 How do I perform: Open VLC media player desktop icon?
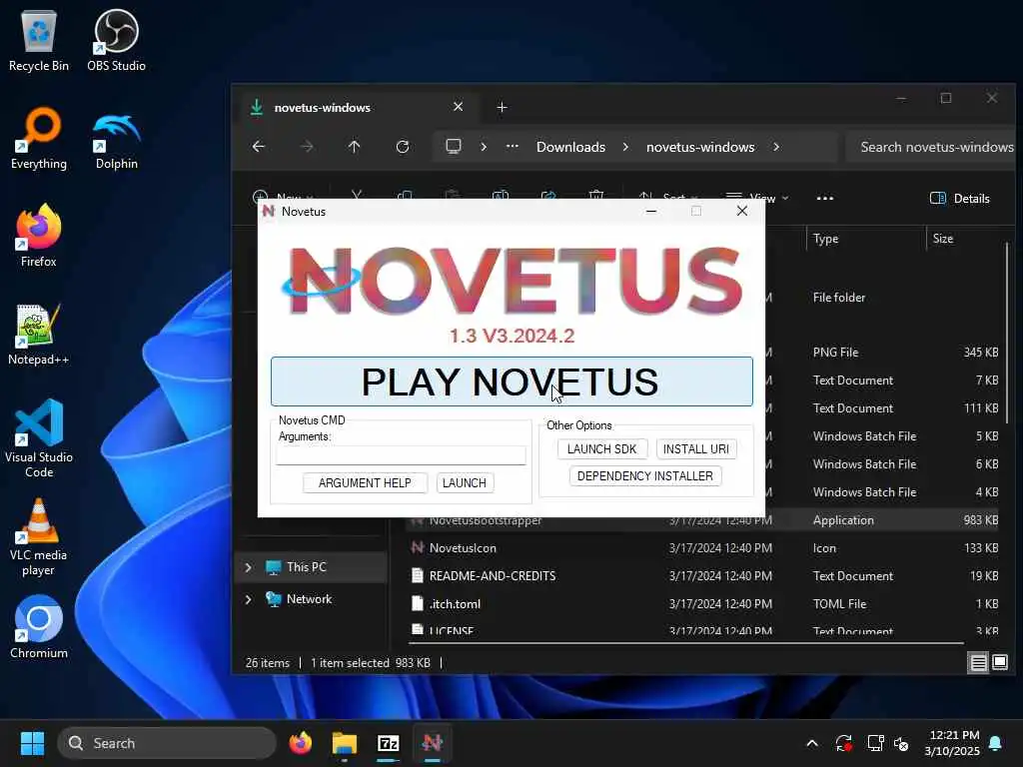point(39,537)
